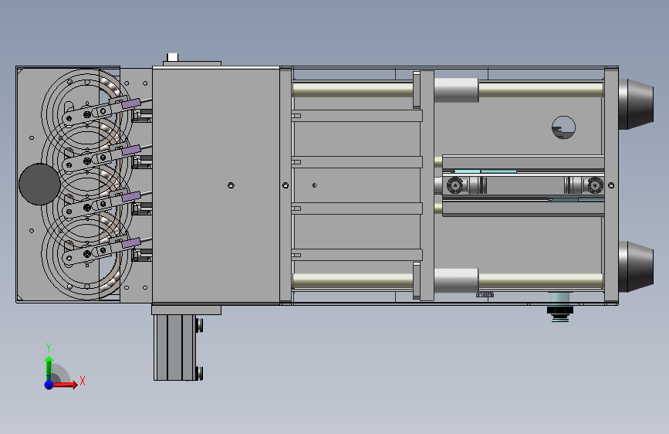
Task: Select the lower black conical nozzle on the right
Action: click(x=636, y=267)
